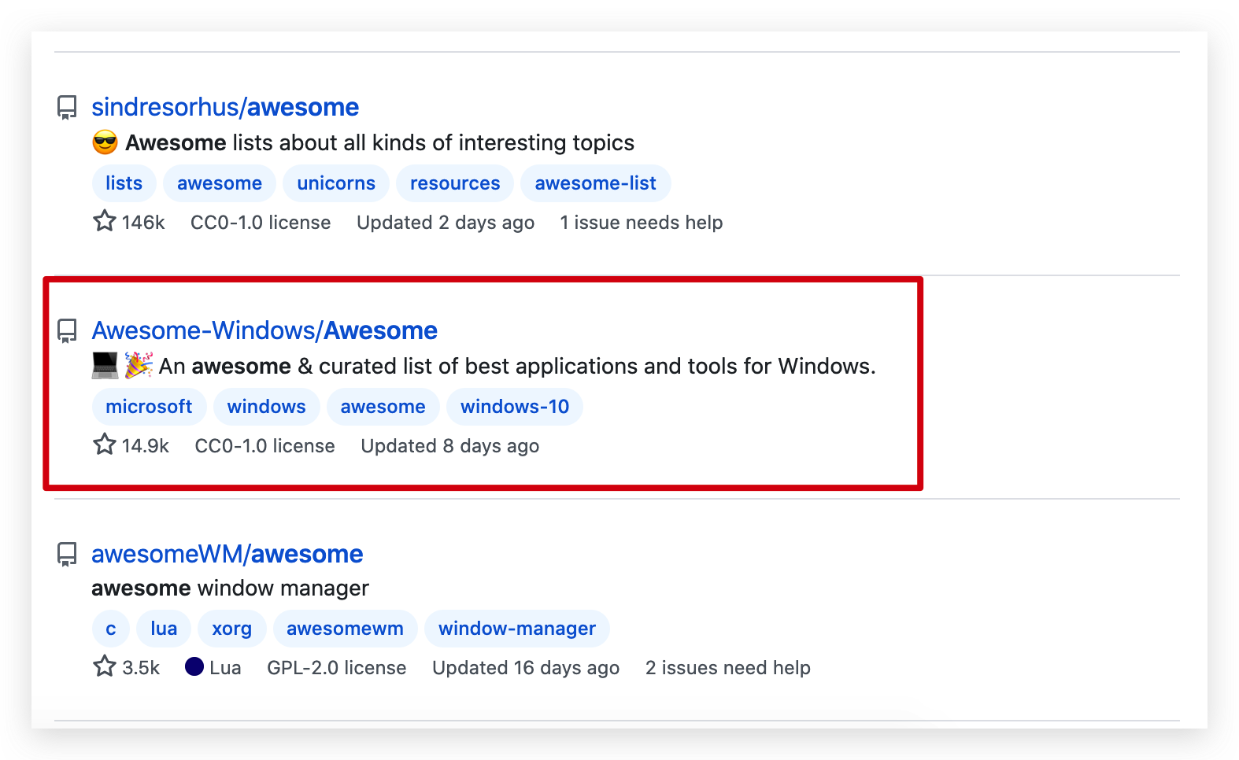Choose the xorg topic tag
This screenshot has width=1239, height=760.
232,629
